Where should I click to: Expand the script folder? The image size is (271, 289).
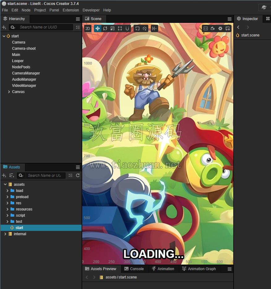(7, 215)
